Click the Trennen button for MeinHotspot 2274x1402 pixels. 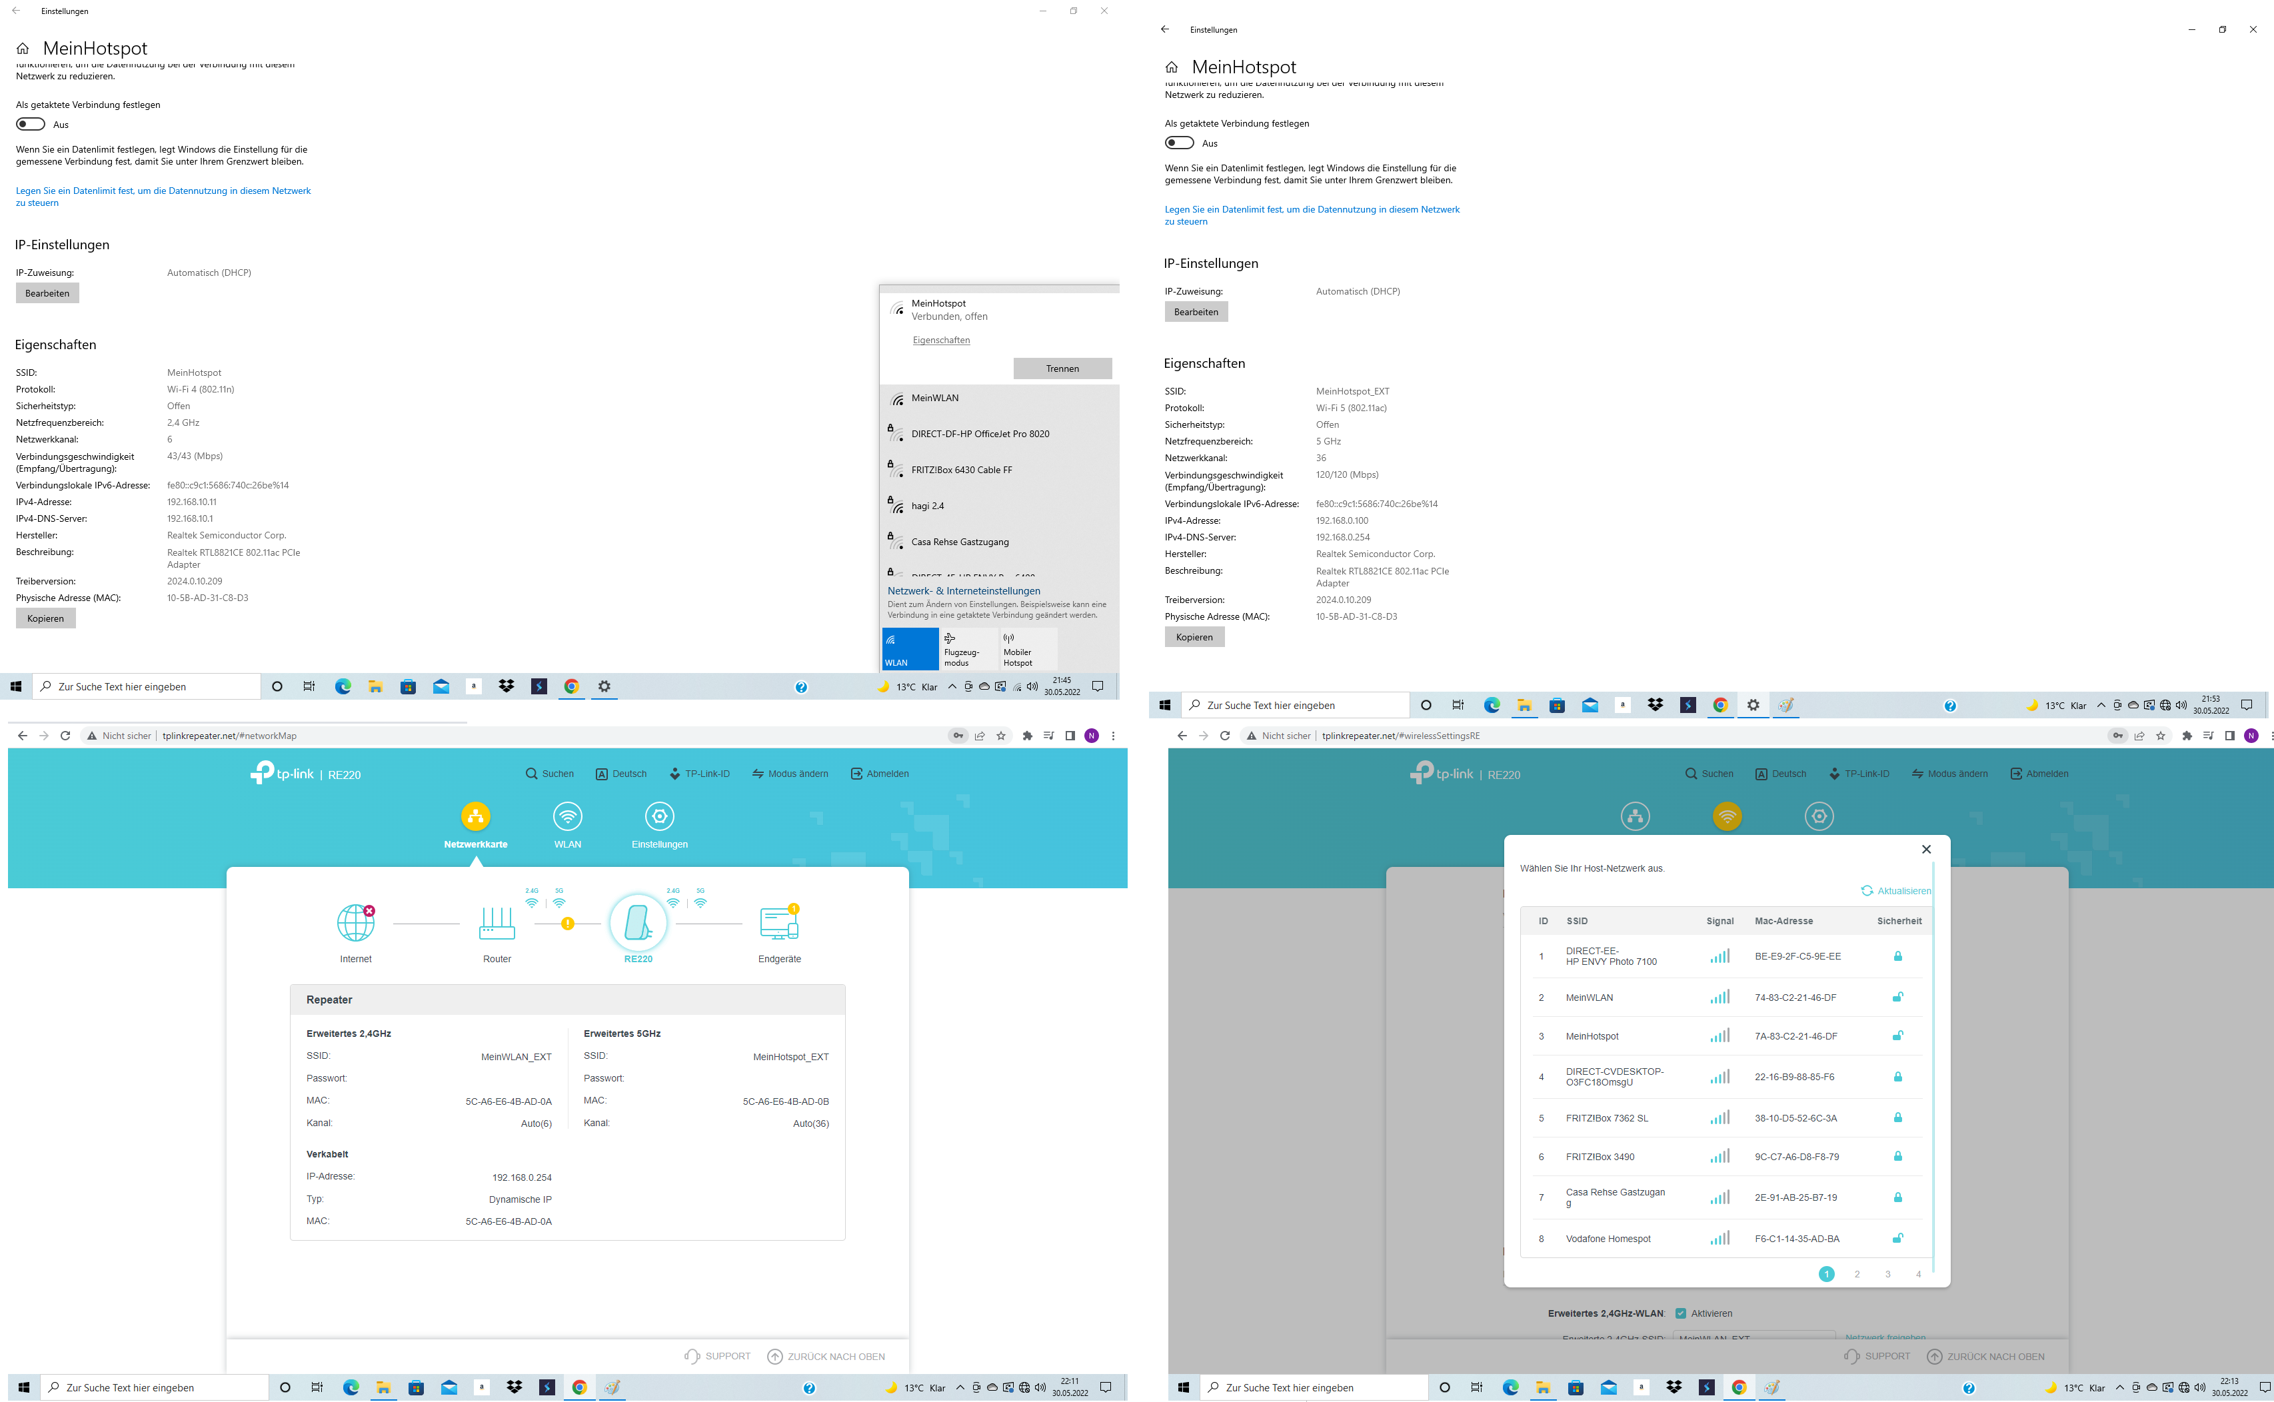[1062, 369]
